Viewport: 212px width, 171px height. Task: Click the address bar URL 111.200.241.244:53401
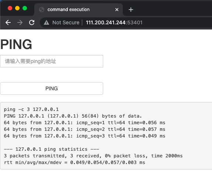[x=114, y=22]
